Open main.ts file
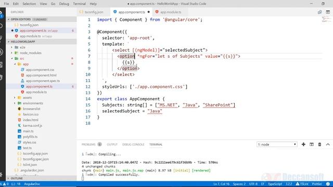 tap(28, 131)
